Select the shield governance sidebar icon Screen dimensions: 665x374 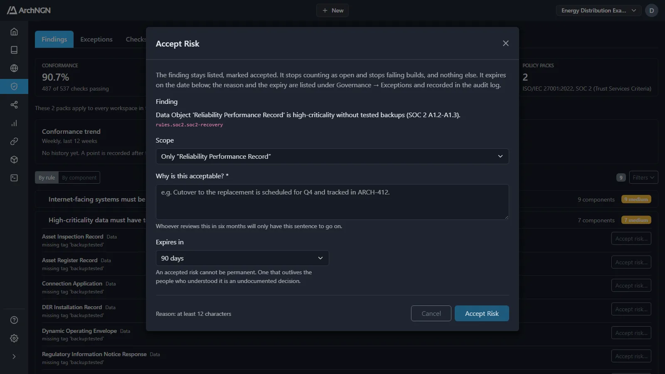(14, 86)
